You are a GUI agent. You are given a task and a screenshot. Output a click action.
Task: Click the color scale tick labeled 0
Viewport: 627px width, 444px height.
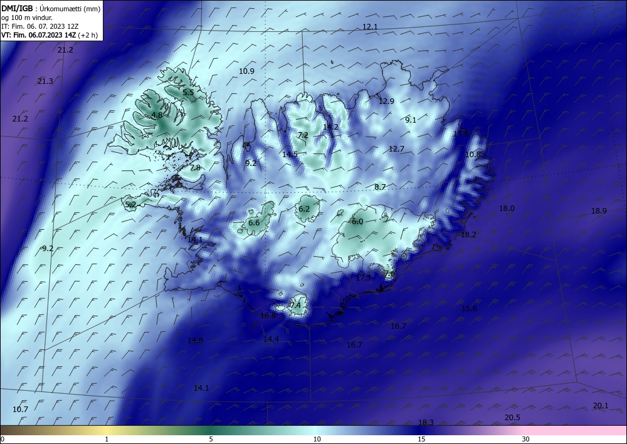click(3, 439)
